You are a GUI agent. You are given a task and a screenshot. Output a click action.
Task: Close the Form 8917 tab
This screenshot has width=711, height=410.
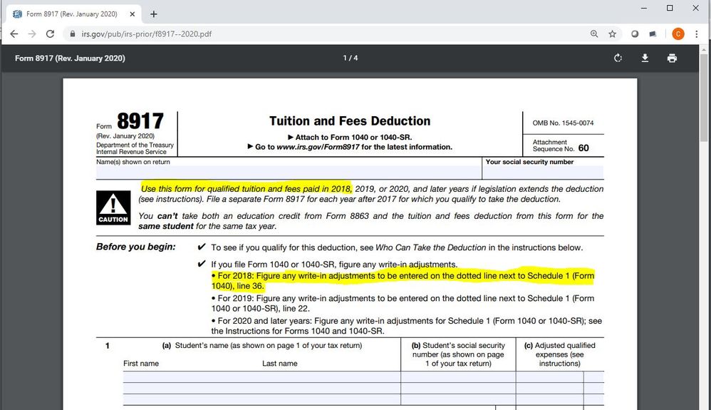click(x=133, y=14)
